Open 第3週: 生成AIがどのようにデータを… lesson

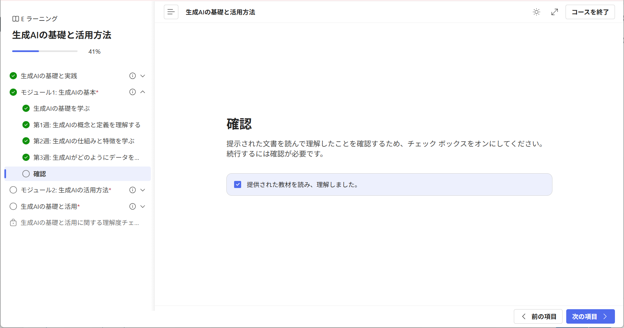click(86, 157)
